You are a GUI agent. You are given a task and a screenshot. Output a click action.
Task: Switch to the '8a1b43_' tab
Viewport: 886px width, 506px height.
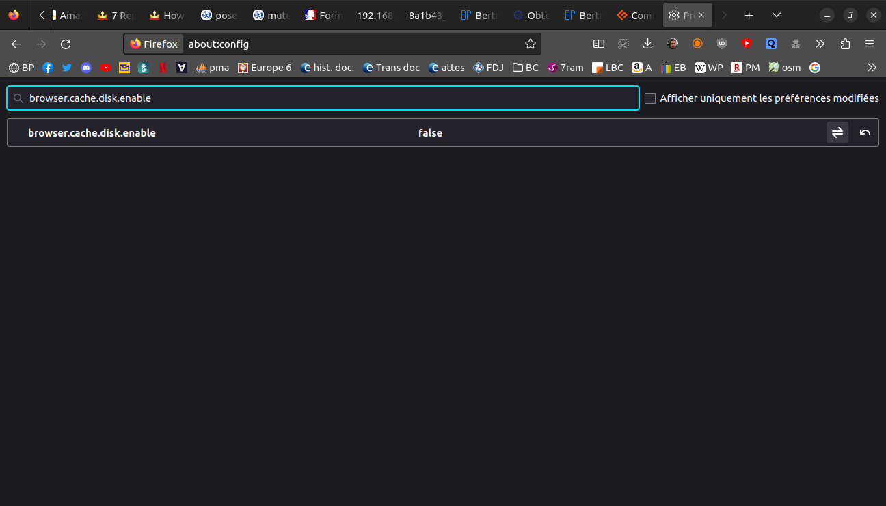(x=427, y=15)
